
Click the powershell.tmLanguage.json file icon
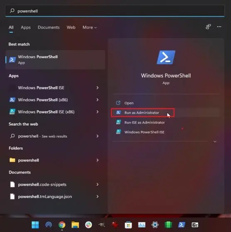12,196
